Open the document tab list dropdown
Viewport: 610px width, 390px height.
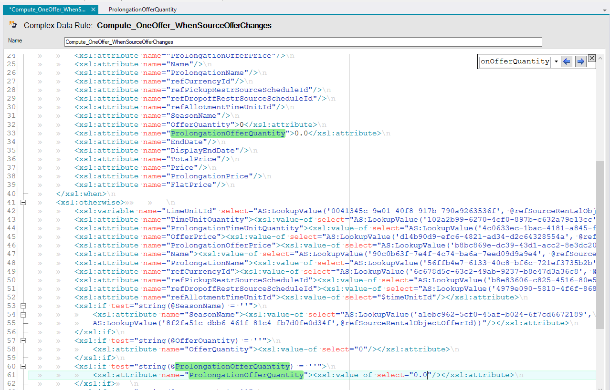coord(604,10)
